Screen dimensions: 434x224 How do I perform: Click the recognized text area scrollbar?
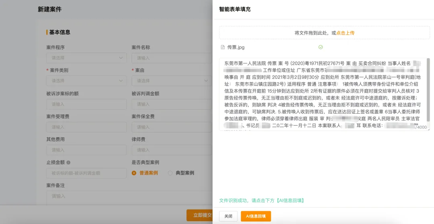click(x=428, y=90)
